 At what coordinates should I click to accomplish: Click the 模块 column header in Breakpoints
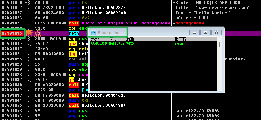(116, 39)
